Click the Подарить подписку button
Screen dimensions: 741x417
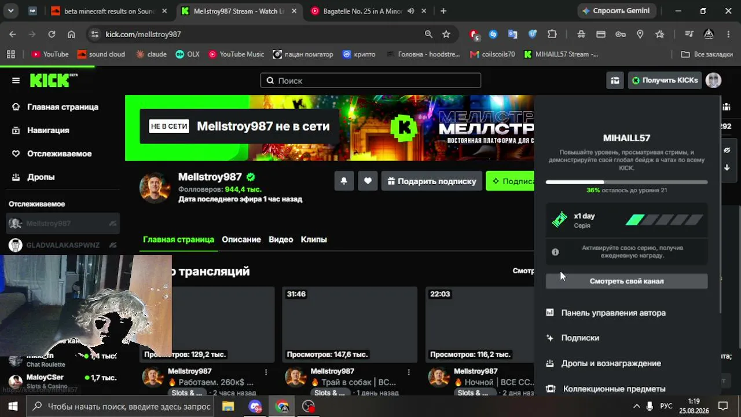click(432, 181)
